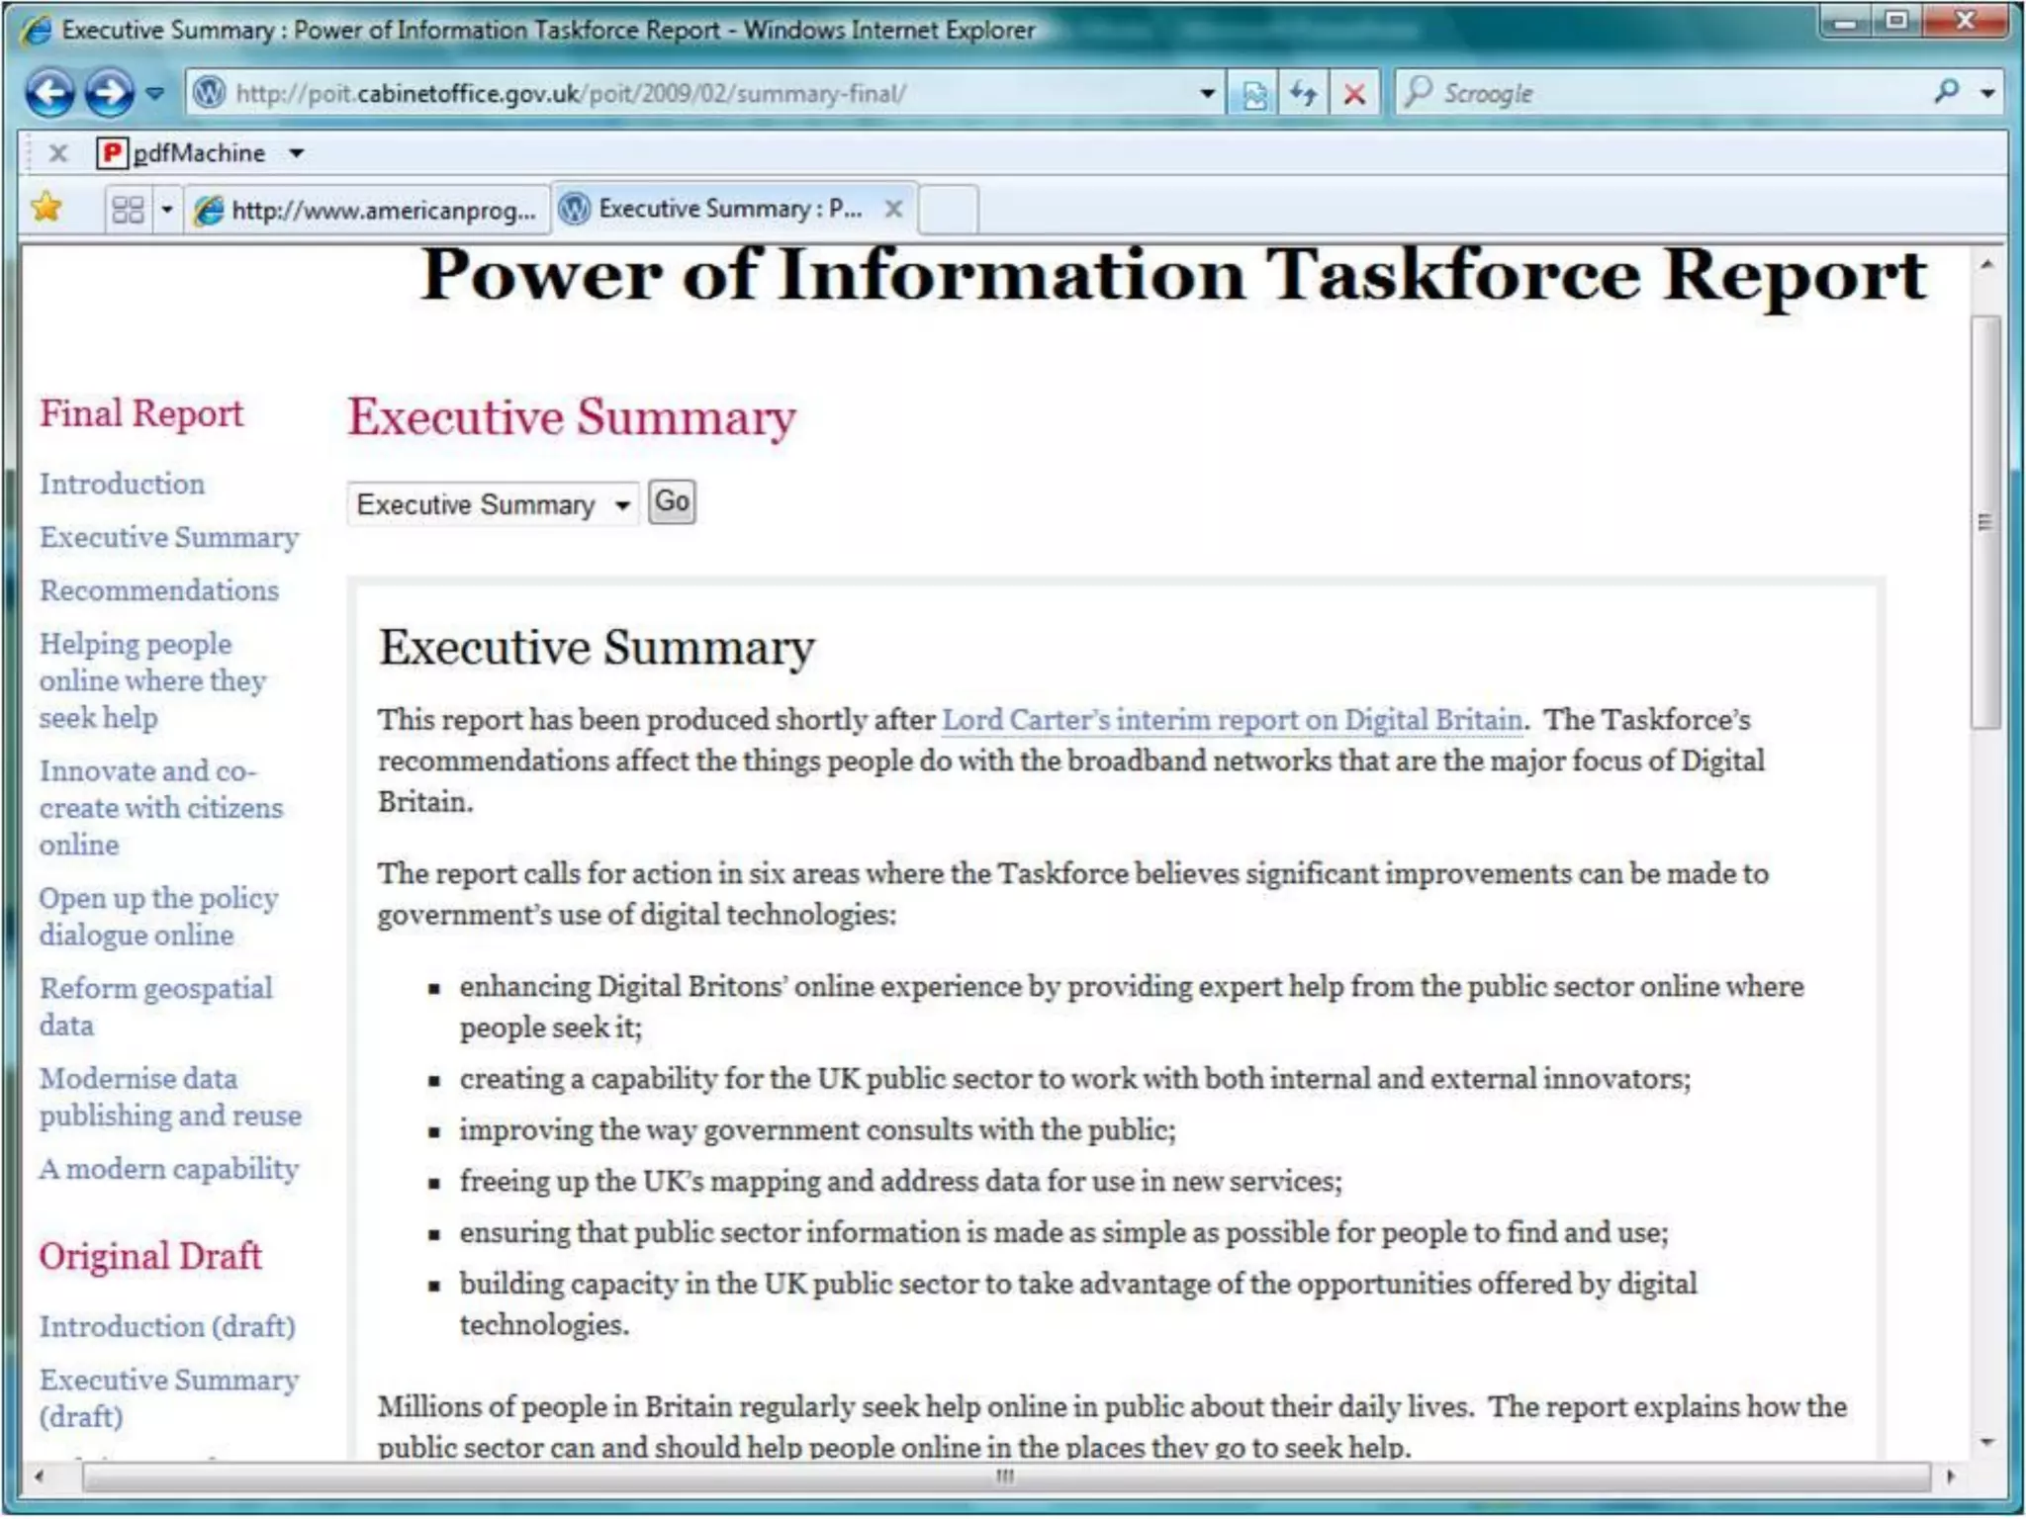
Task: Open the Quick Tabs grid icon
Action: pyautogui.click(x=129, y=210)
